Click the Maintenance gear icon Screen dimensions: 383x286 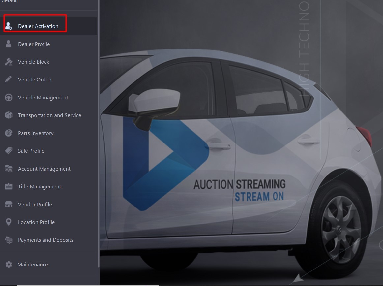click(9, 264)
